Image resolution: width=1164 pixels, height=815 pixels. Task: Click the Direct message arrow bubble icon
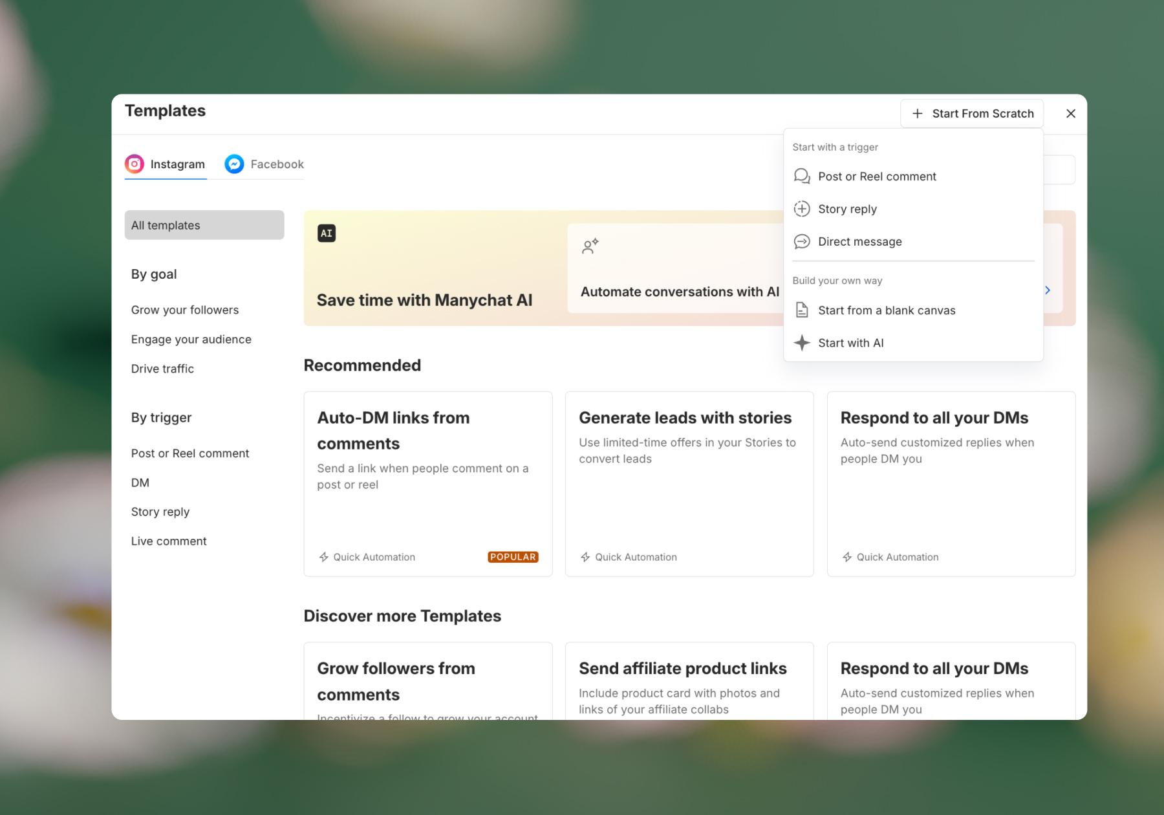pos(802,241)
